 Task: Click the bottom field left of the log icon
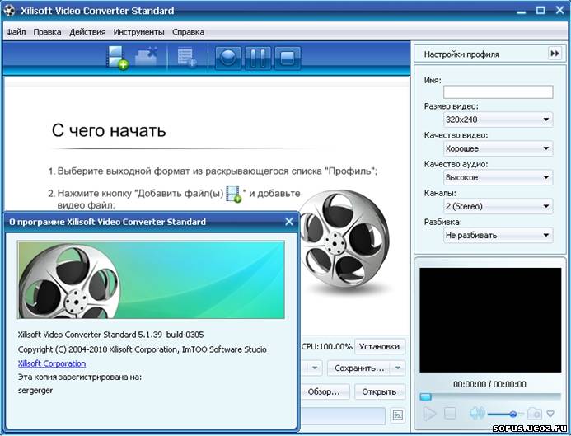point(343,415)
